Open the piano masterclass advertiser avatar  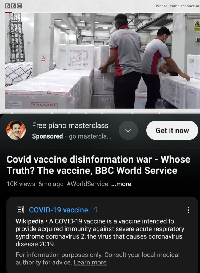coord(16,130)
